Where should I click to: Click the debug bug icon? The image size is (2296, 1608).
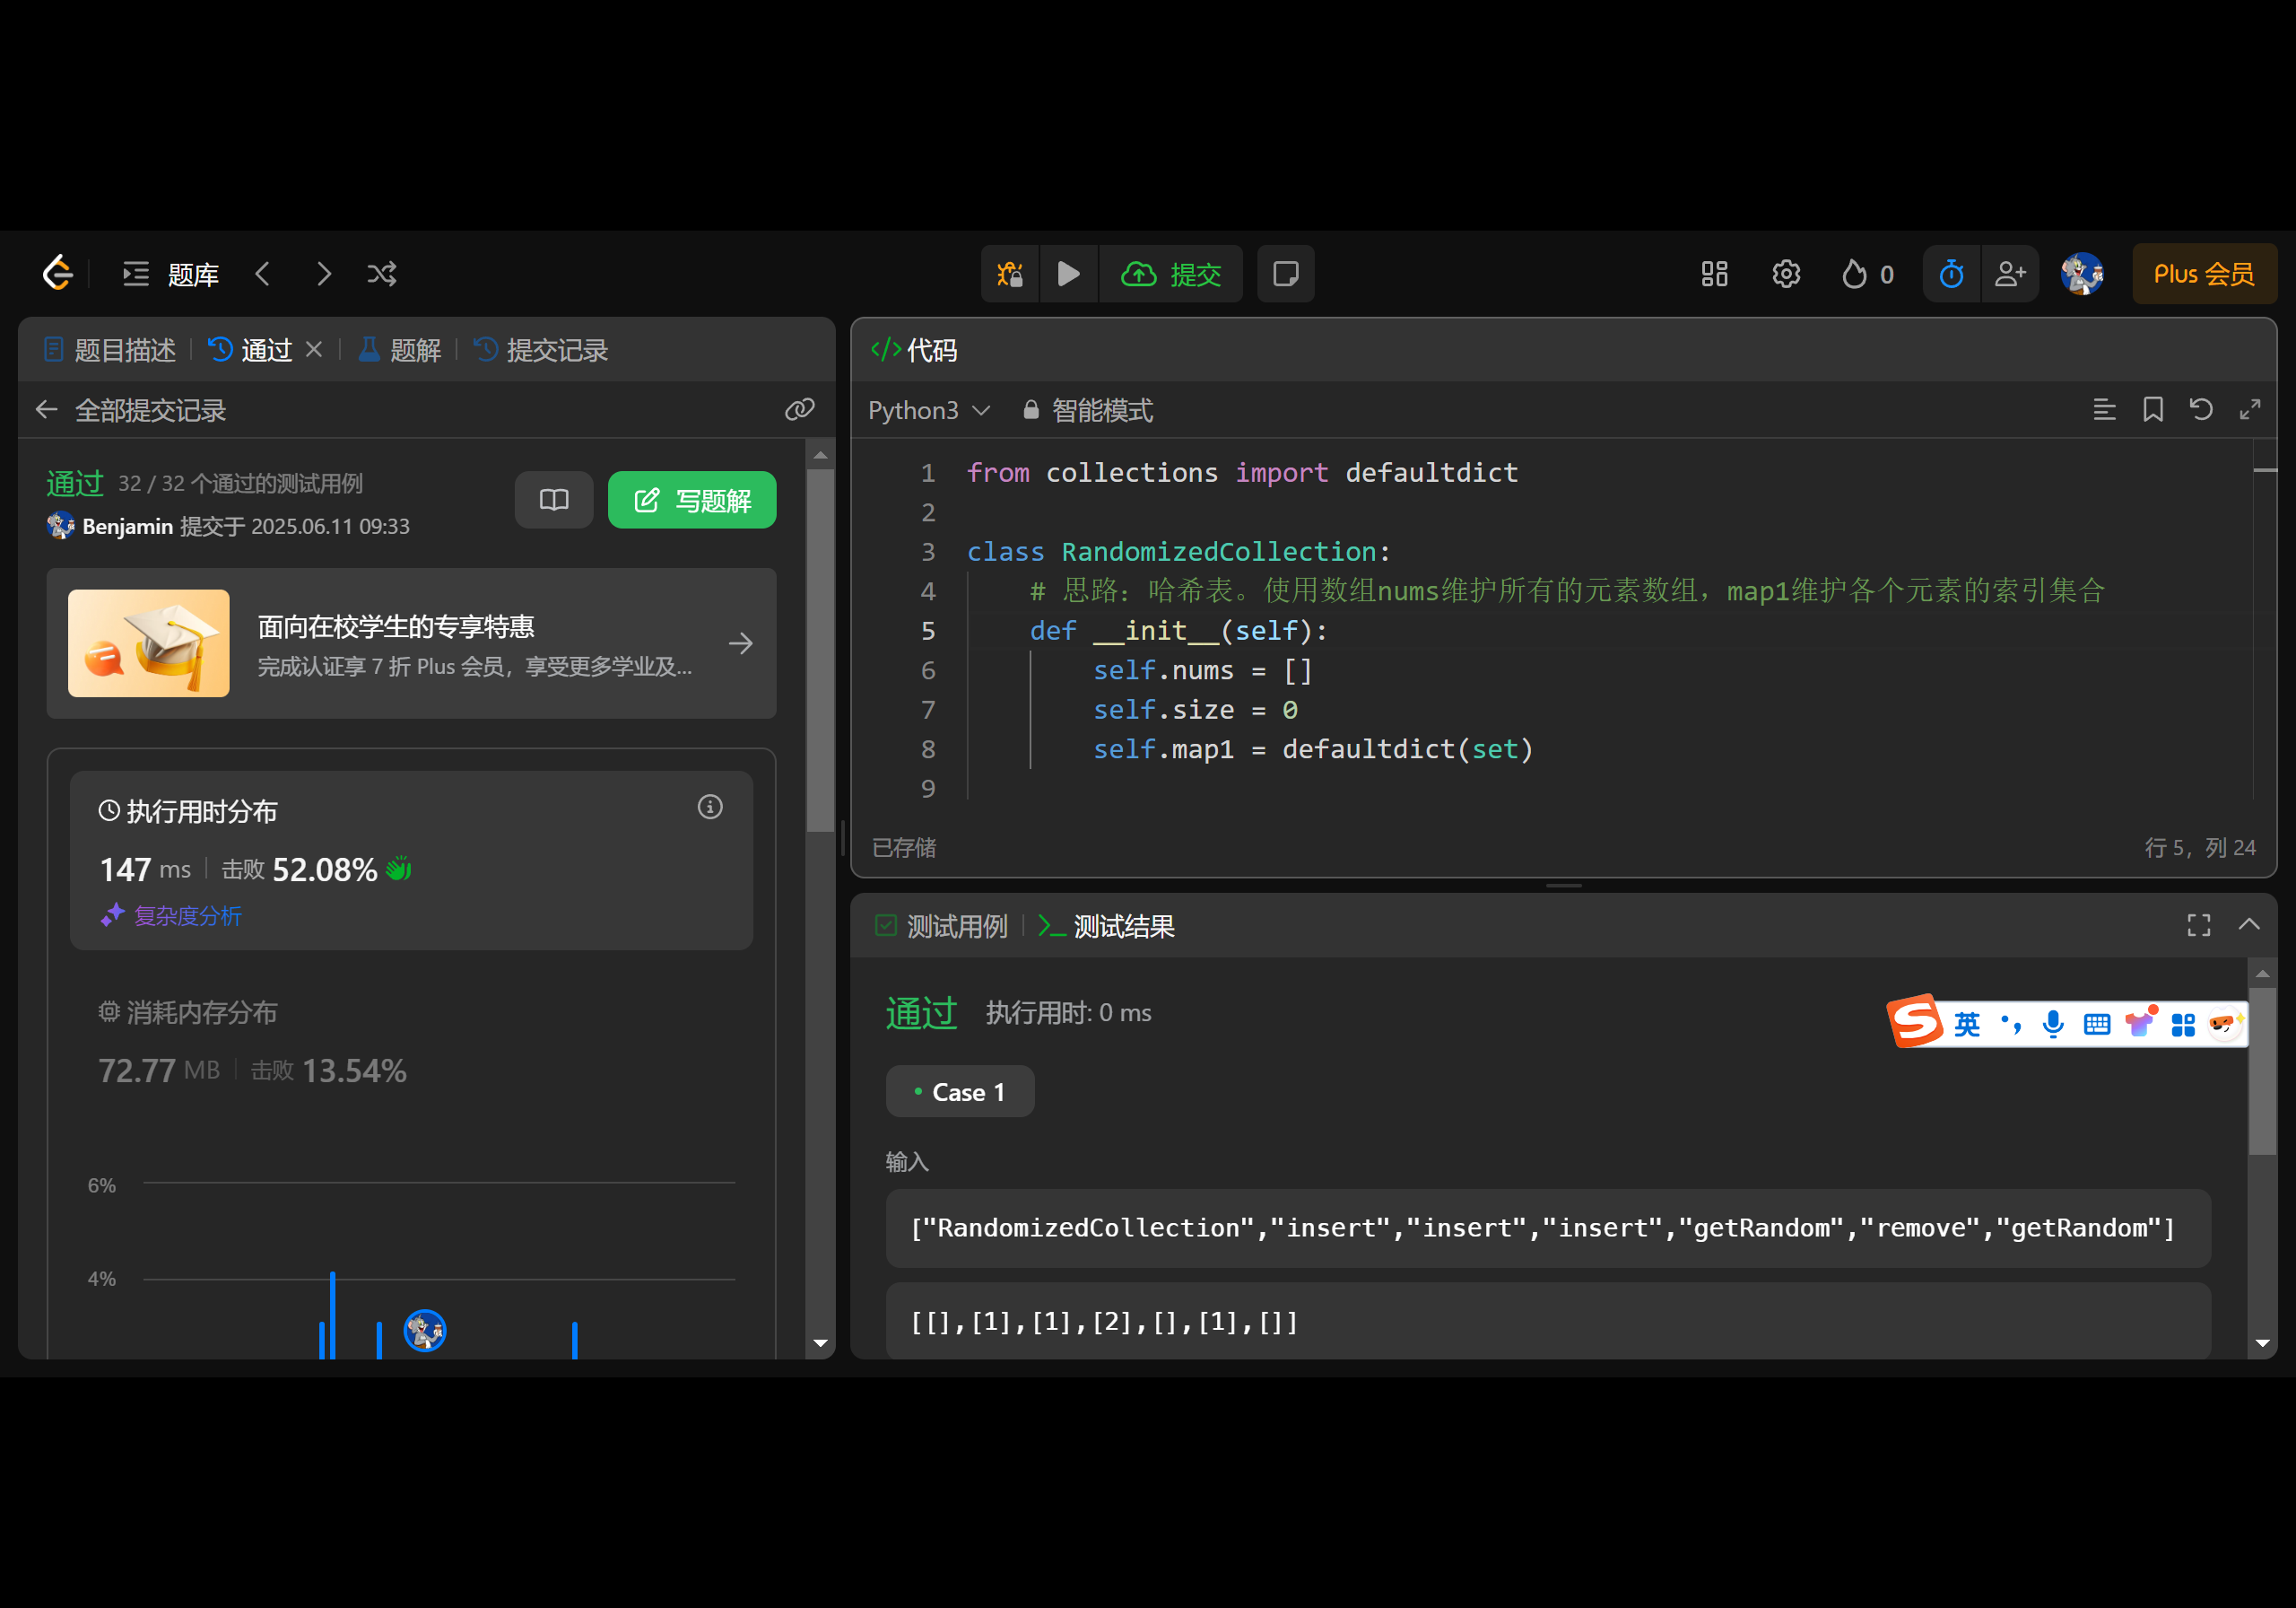pos(1009,275)
